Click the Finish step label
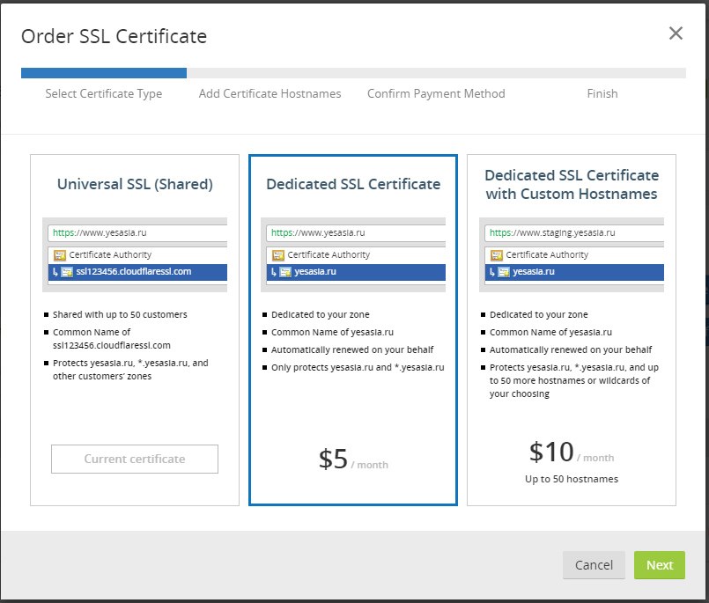 [x=602, y=93]
